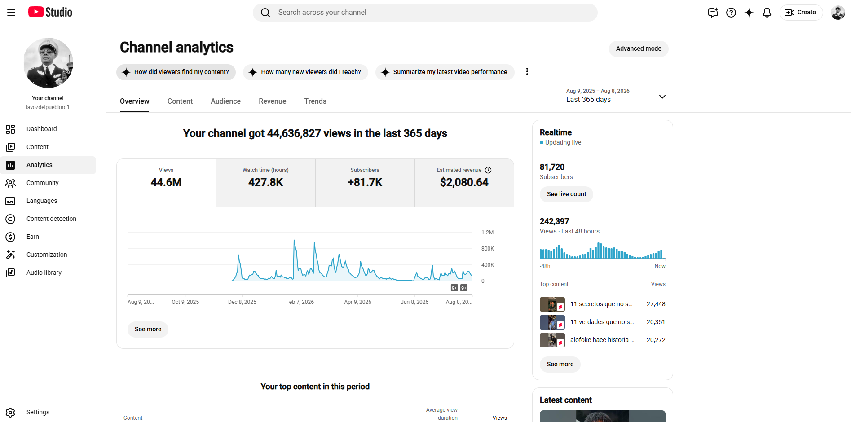Open the three-dot more prompts menu
The height and width of the screenshot is (422, 851).
527,72
